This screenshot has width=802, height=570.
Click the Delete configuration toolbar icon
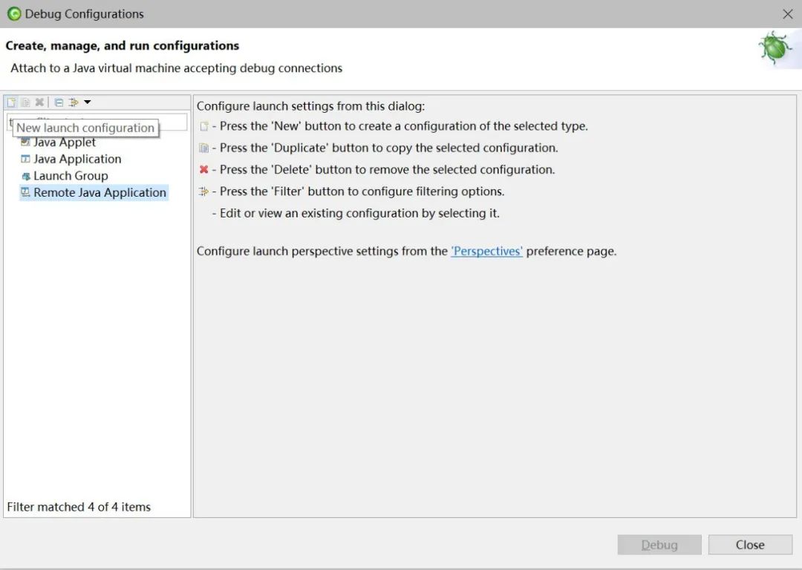click(39, 102)
